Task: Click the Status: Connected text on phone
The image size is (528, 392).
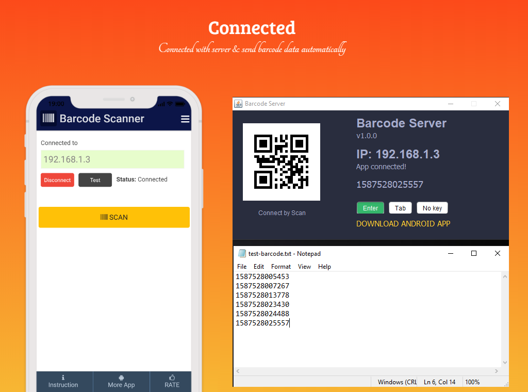Action: (x=142, y=179)
